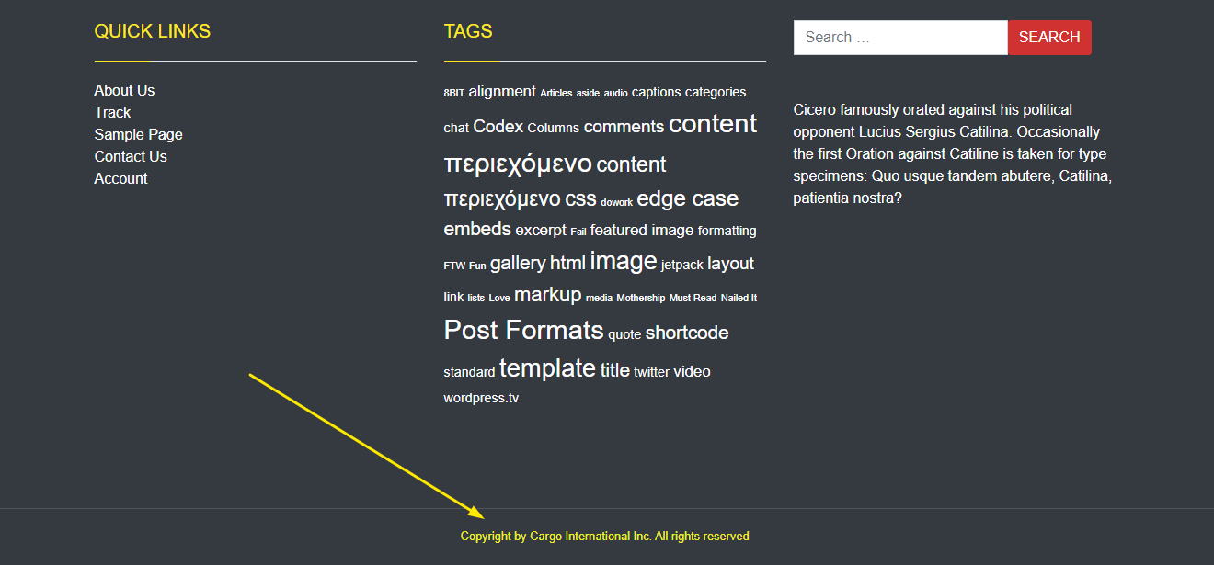The height and width of the screenshot is (565, 1214).
Task: Select the Columns tag
Action: pyautogui.click(x=554, y=128)
